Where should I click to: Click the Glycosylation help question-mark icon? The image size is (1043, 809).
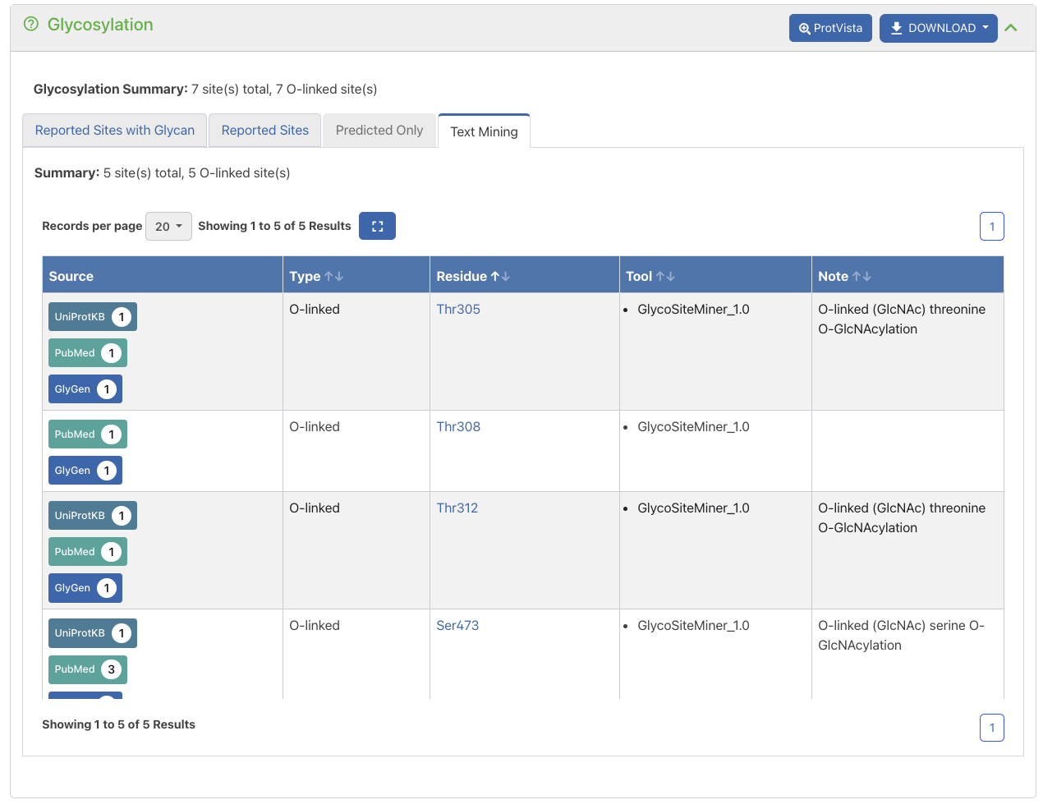(x=31, y=25)
